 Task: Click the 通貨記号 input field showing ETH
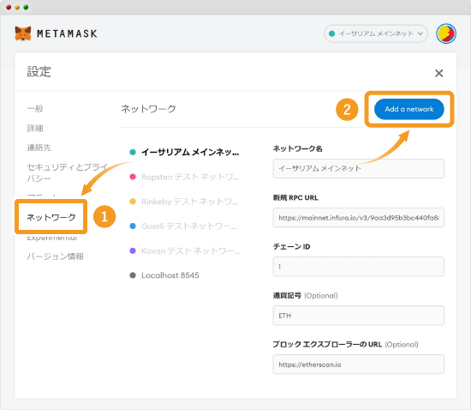click(358, 316)
